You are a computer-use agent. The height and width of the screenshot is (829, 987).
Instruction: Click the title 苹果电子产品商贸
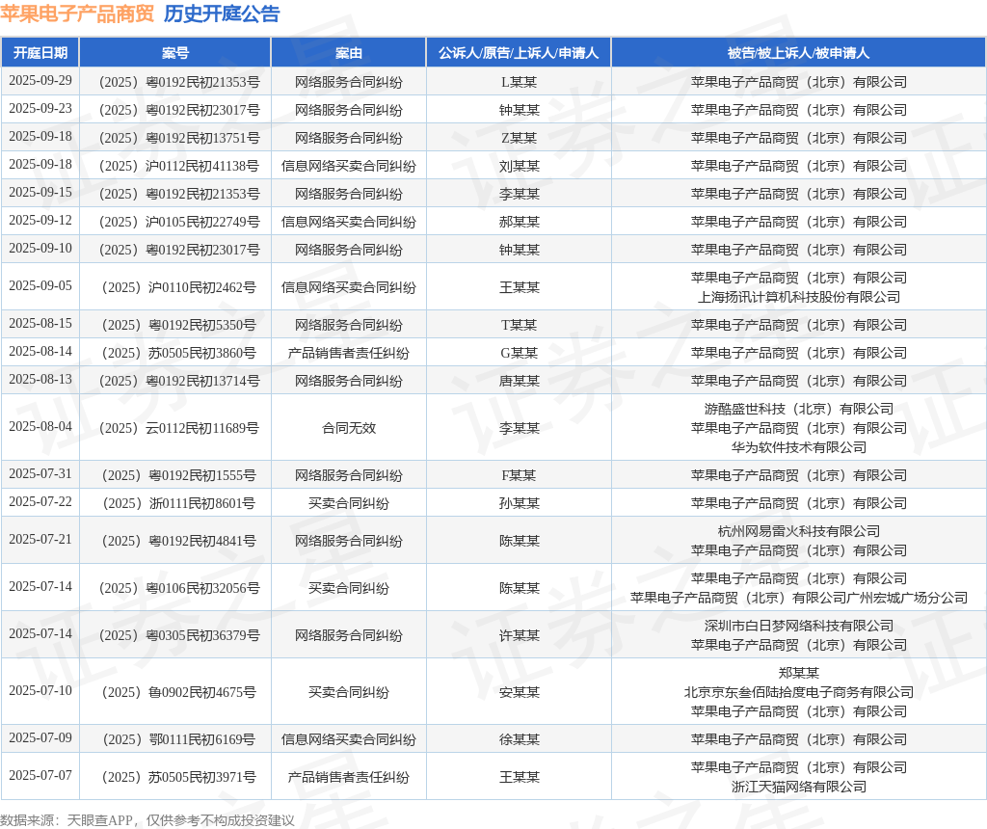pos(77,13)
